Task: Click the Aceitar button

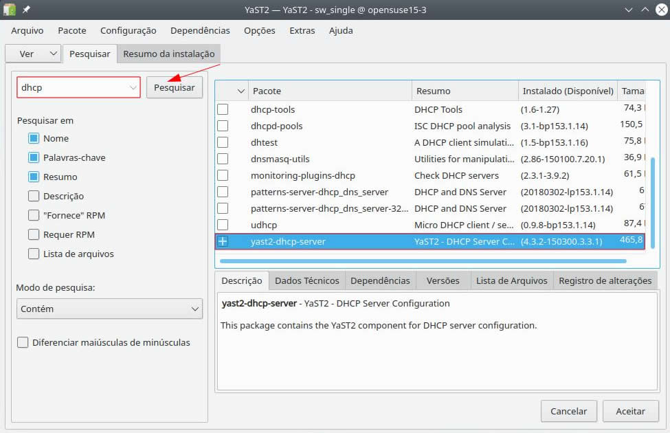Action: pyautogui.click(x=630, y=411)
